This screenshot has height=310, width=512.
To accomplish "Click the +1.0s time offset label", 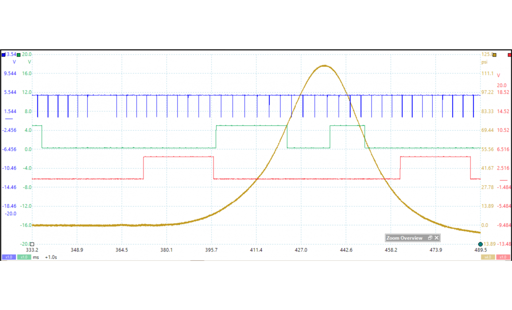I will 50,257.
